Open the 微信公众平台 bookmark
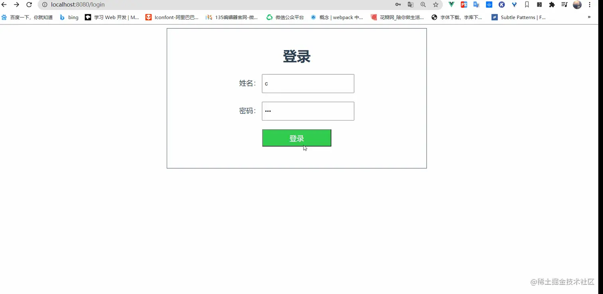The width and height of the screenshot is (603, 294). (285, 17)
